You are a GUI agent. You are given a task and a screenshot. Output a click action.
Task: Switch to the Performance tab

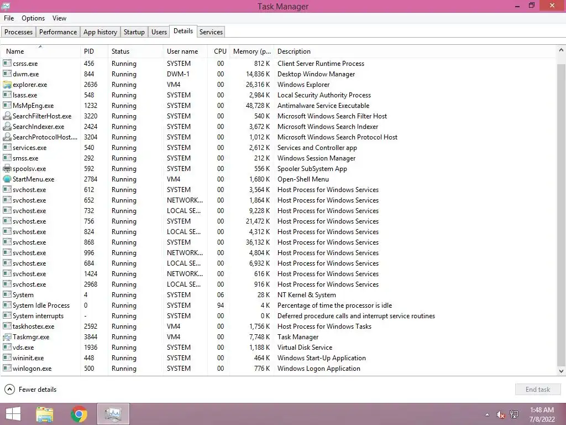click(57, 32)
